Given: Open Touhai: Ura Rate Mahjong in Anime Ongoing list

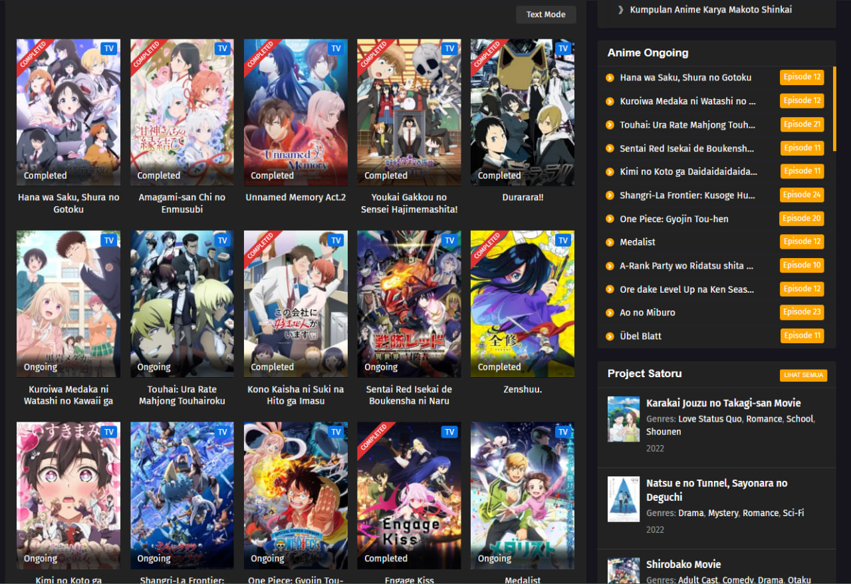Looking at the screenshot, I should 687,125.
